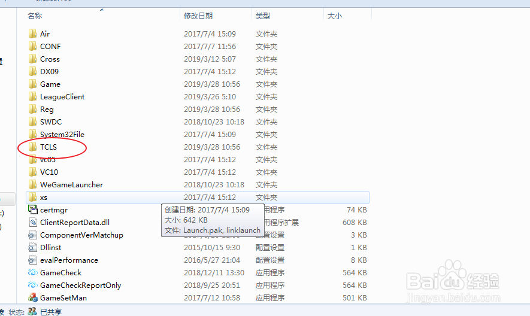Select the xs folder icon
Screen dimensions: 530x316
tap(32, 197)
